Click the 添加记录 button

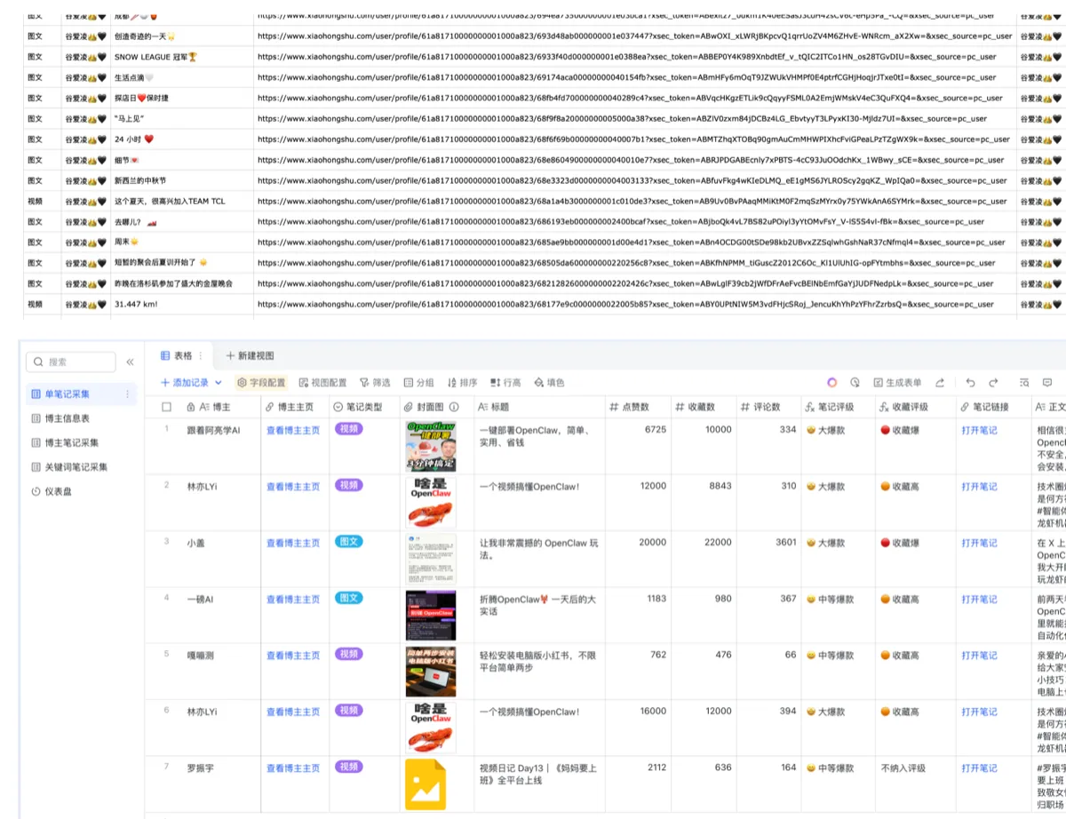click(185, 383)
